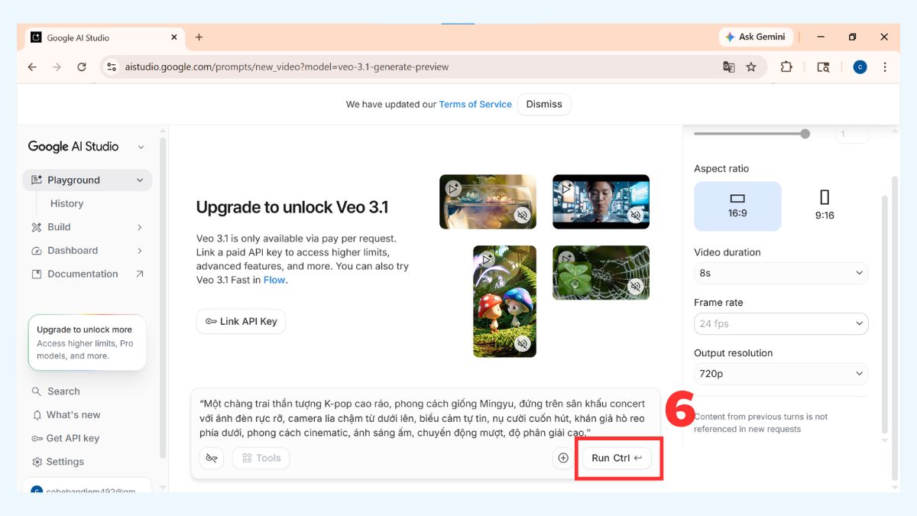917x516 pixels.
Task: Open Chrome three-dot menu
Action: (x=885, y=67)
